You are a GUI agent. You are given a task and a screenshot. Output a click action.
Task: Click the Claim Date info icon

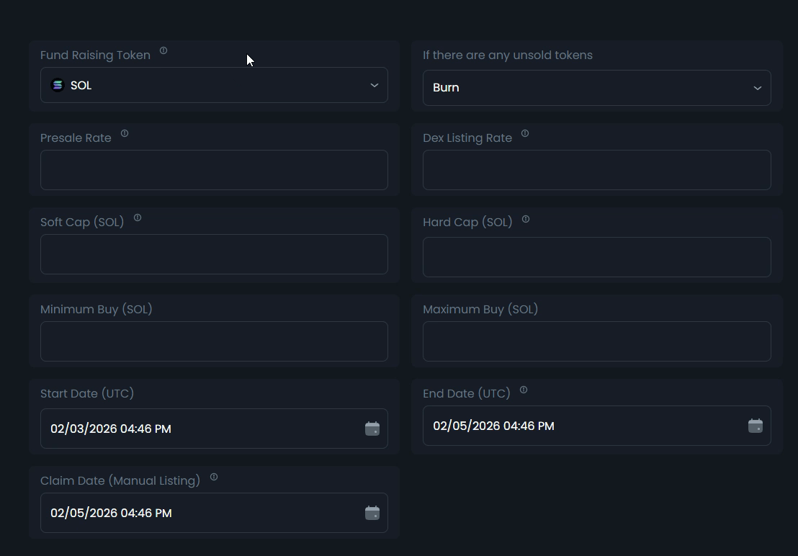pyautogui.click(x=214, y=477)
